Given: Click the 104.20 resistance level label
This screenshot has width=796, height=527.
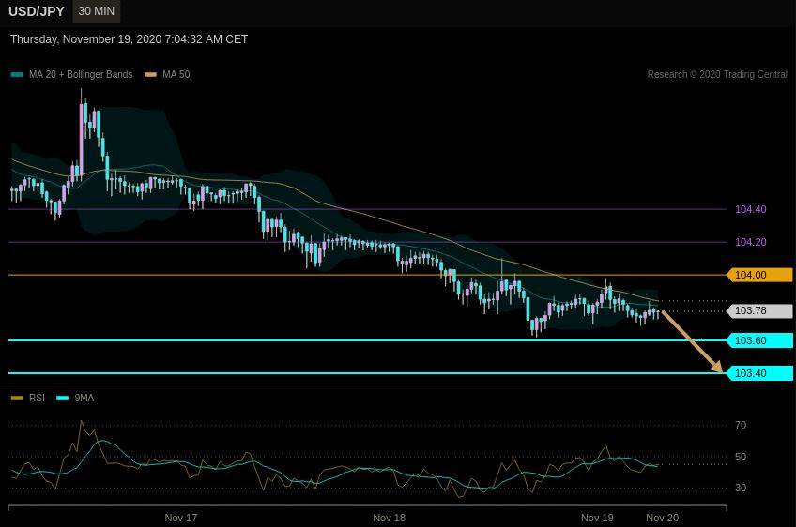Looking at the screenshot, I should (750, 243).
